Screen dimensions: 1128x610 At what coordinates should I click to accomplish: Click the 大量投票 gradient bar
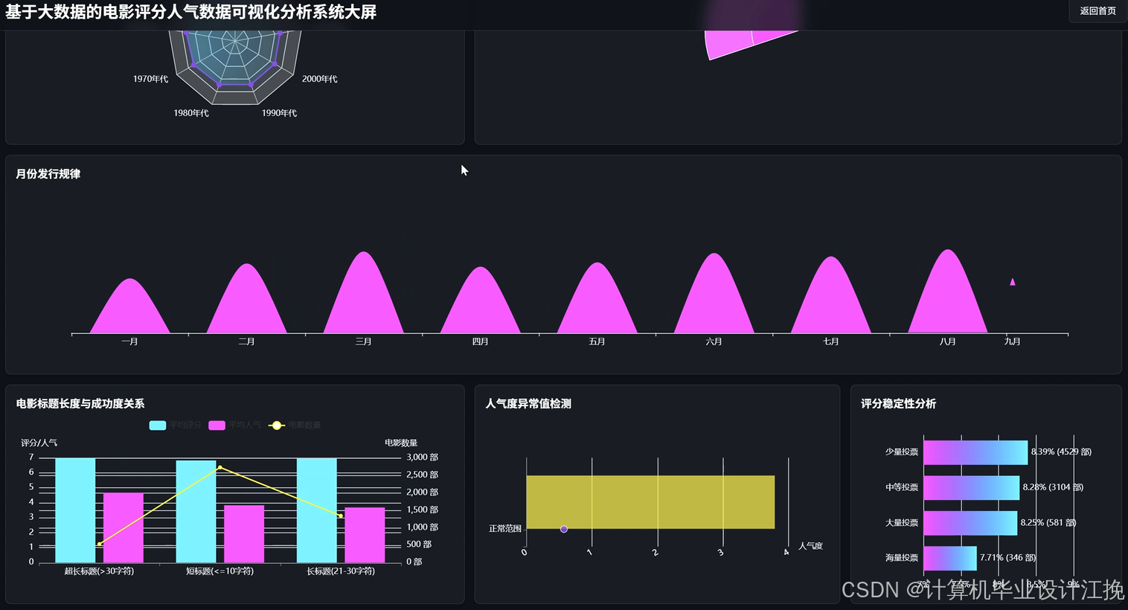(x=970, y=523)
